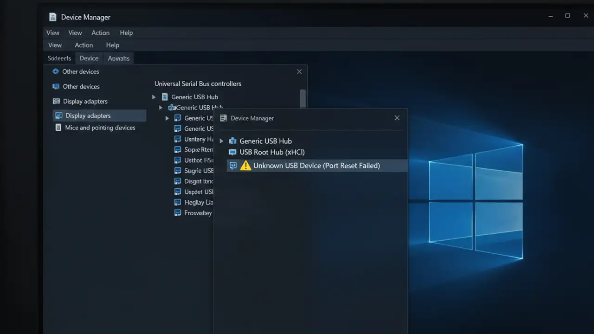The image size is (594, 334).
Task: Expand the Generic USB Hub entry in the dialog
Action: click(x=221, y=141)
